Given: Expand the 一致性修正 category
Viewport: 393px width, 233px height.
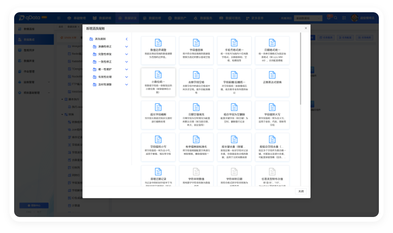Looking at the screenshot, I should click(127, 62).
